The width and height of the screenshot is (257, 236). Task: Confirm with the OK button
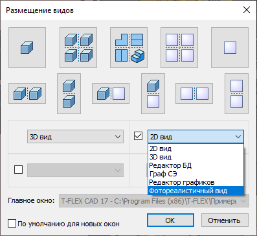click(x=170, y=220)
